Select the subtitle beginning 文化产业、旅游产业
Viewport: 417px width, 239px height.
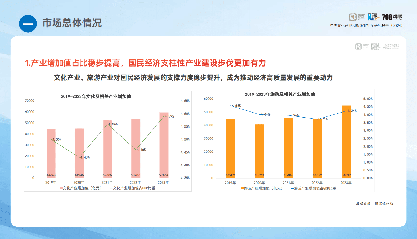pyautogui.click(x=193, y=78)
